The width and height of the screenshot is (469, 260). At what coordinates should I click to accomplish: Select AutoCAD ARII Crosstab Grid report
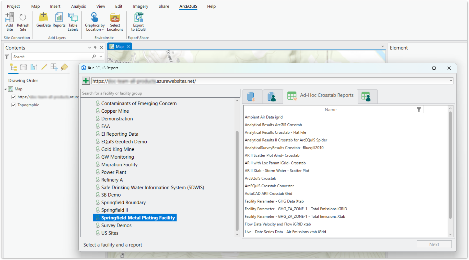pos(268,194)
